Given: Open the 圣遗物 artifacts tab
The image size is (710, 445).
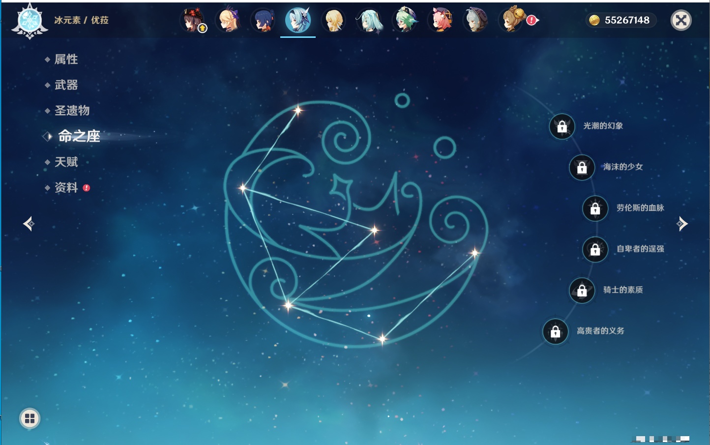Looking at the screenshot, I should 72,111.
